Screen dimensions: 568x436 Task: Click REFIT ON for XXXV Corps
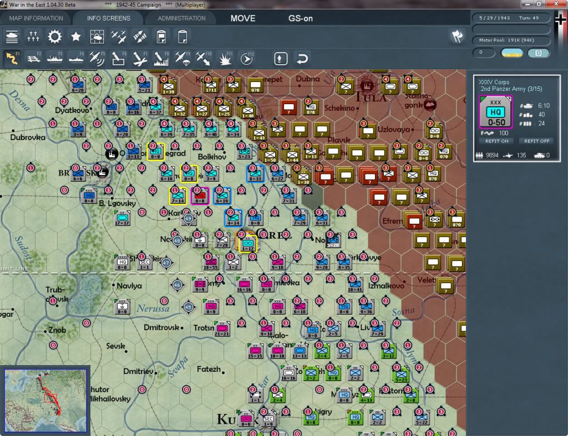[496, 141]
